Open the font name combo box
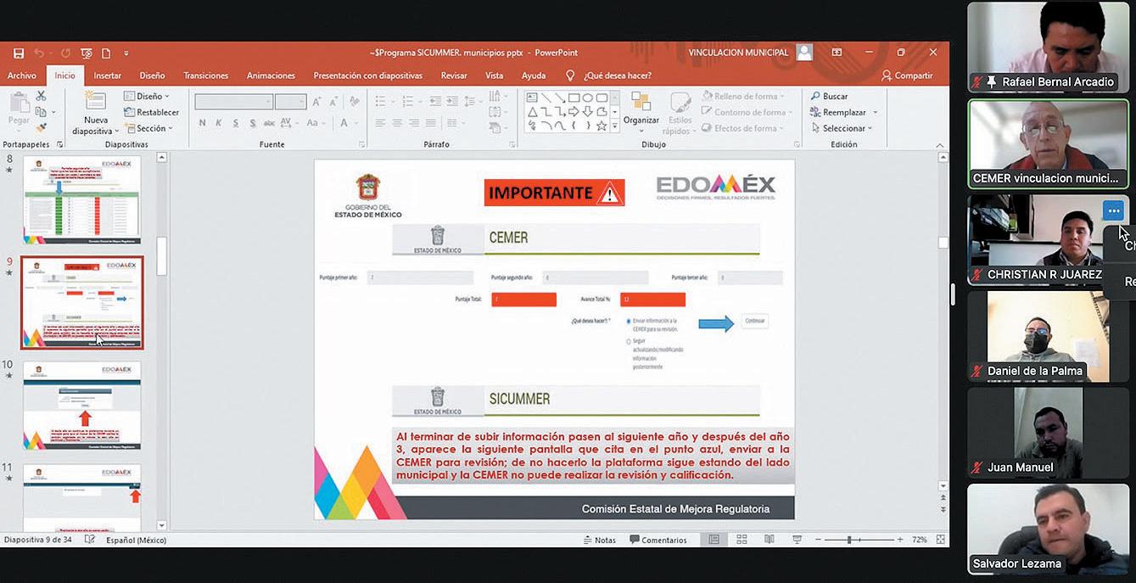Image resolution: width=1136 pixels, height=583 pixels. click(x=233, y=102)
